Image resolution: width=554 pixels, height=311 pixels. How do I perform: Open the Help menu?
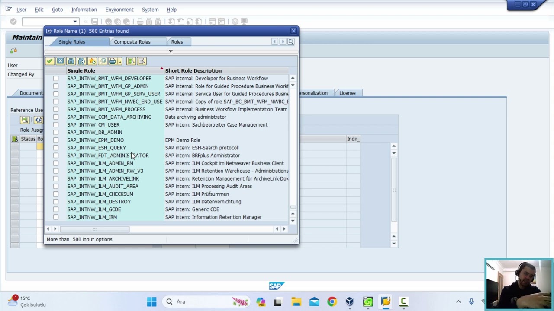pyautogui.click(x=171, y=10)
